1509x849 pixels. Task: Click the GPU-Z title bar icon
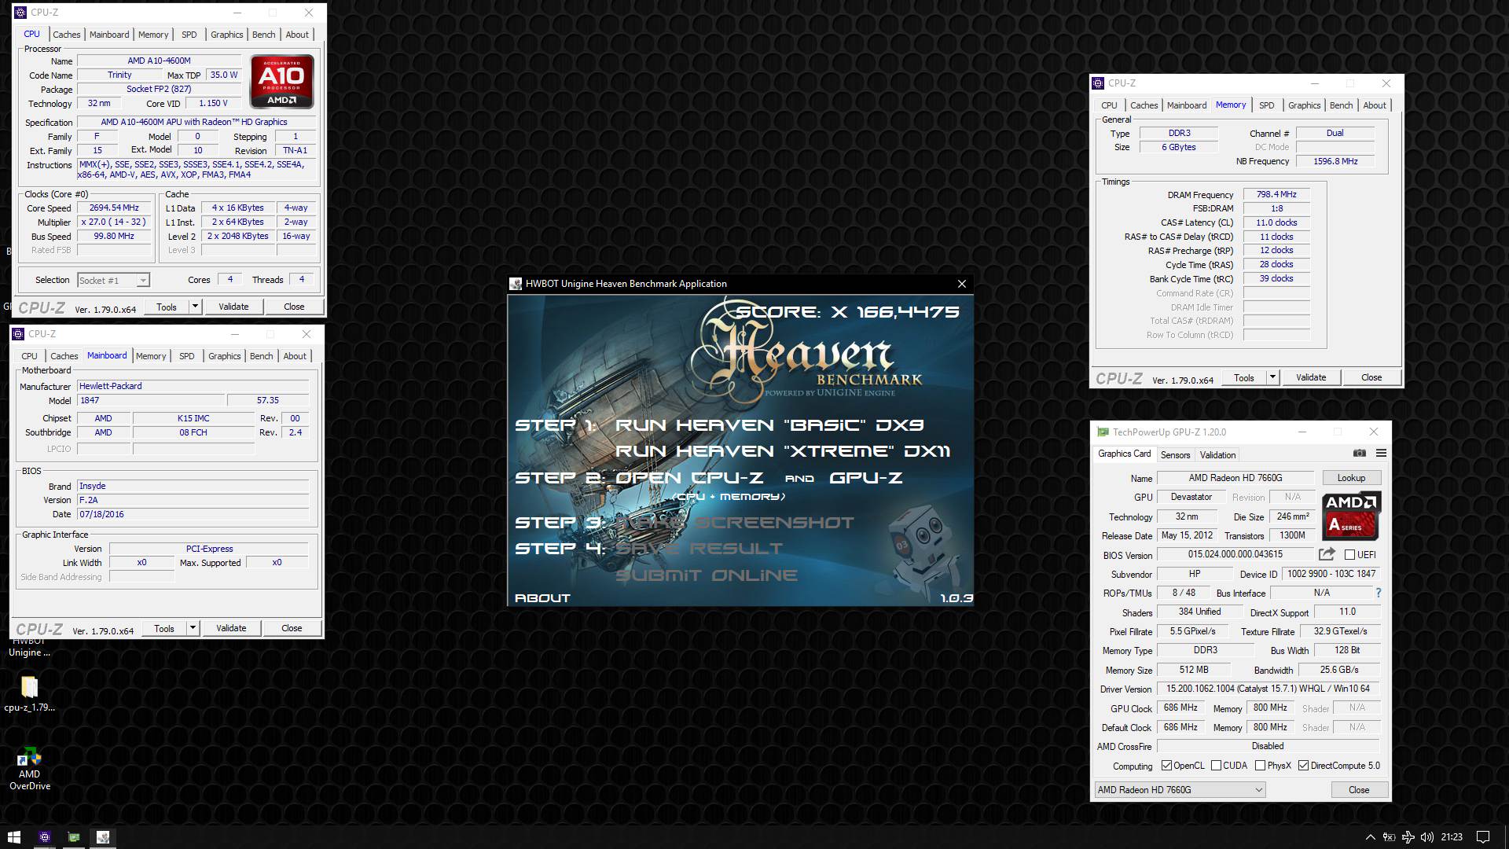pyautogui.click(x=1103, y=432)
